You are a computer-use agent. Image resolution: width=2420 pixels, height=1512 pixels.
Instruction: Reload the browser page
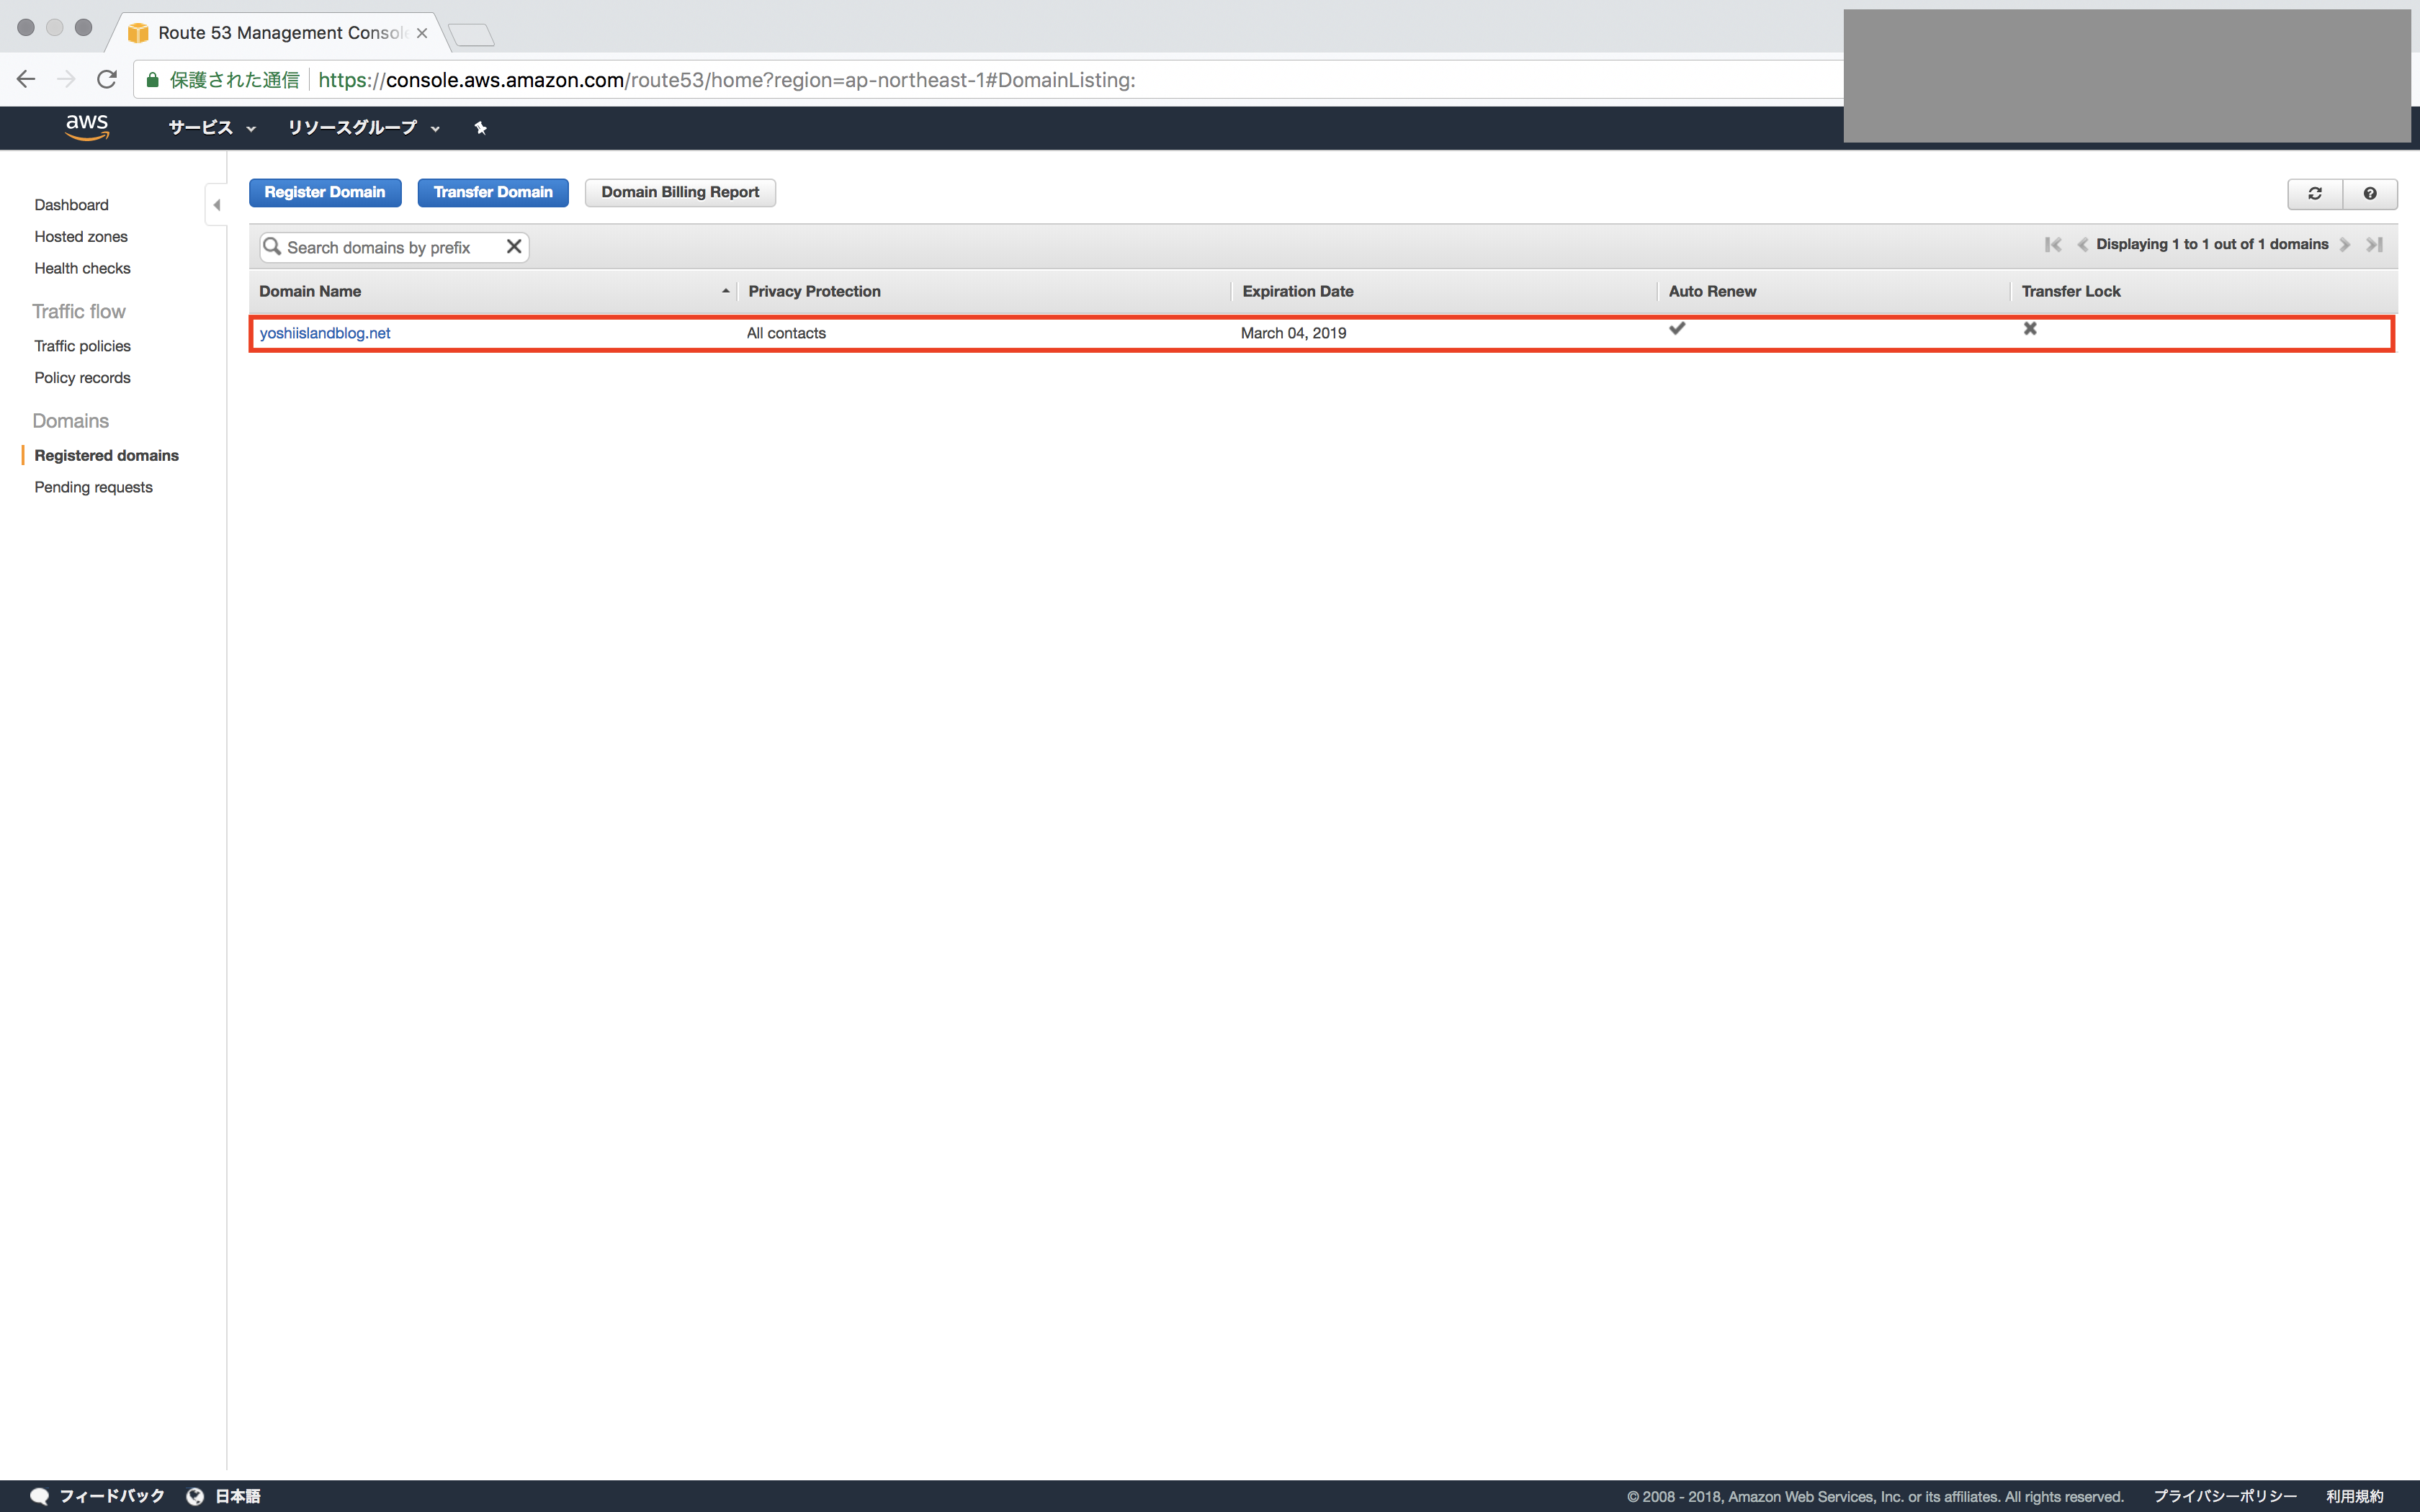[x=107, y=79]
